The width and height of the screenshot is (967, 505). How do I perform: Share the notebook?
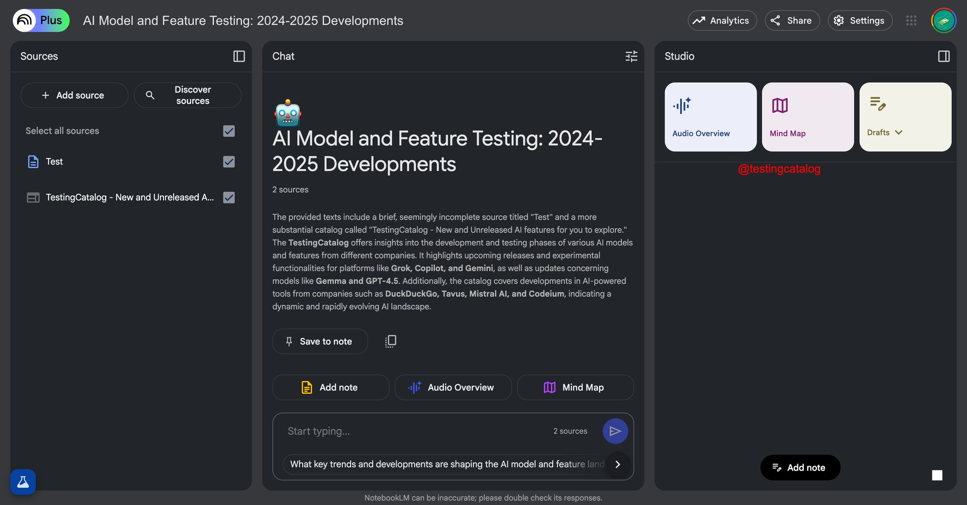792,20
